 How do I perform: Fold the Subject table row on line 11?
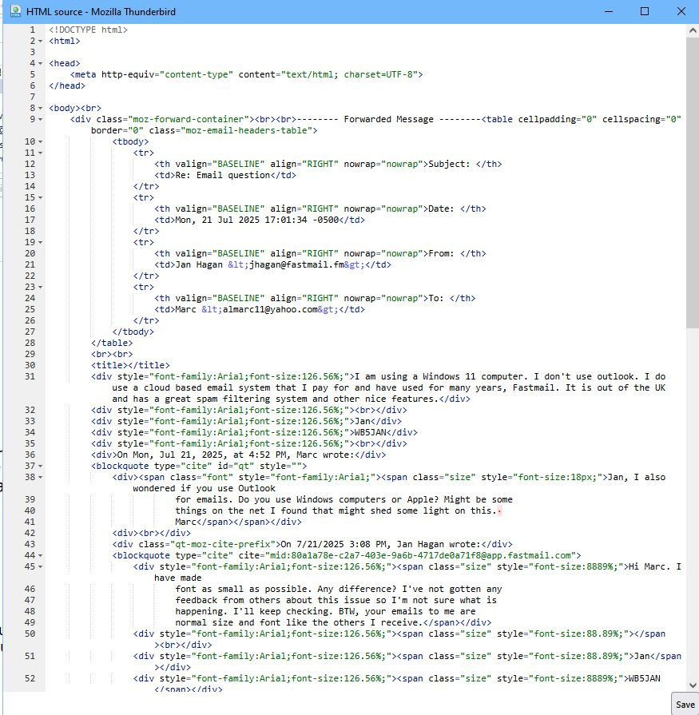41,153
